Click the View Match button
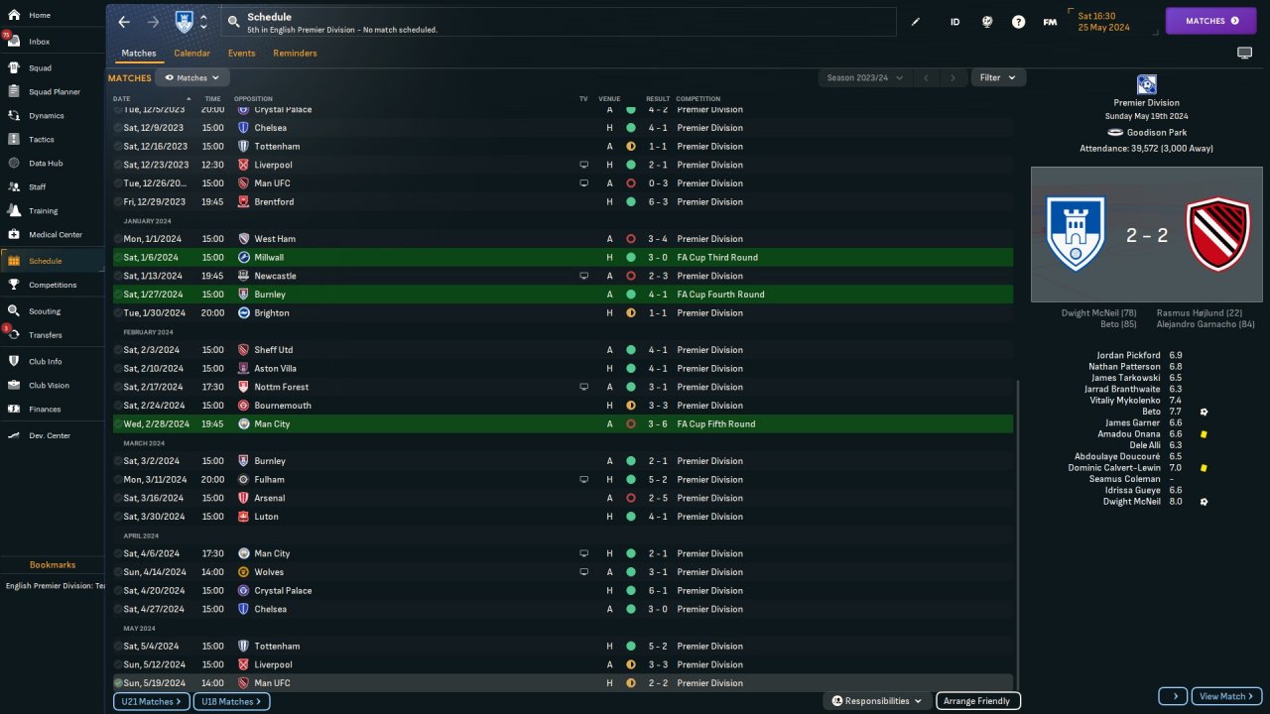This screenshot has width=1270, height=714. (1226, 696)
